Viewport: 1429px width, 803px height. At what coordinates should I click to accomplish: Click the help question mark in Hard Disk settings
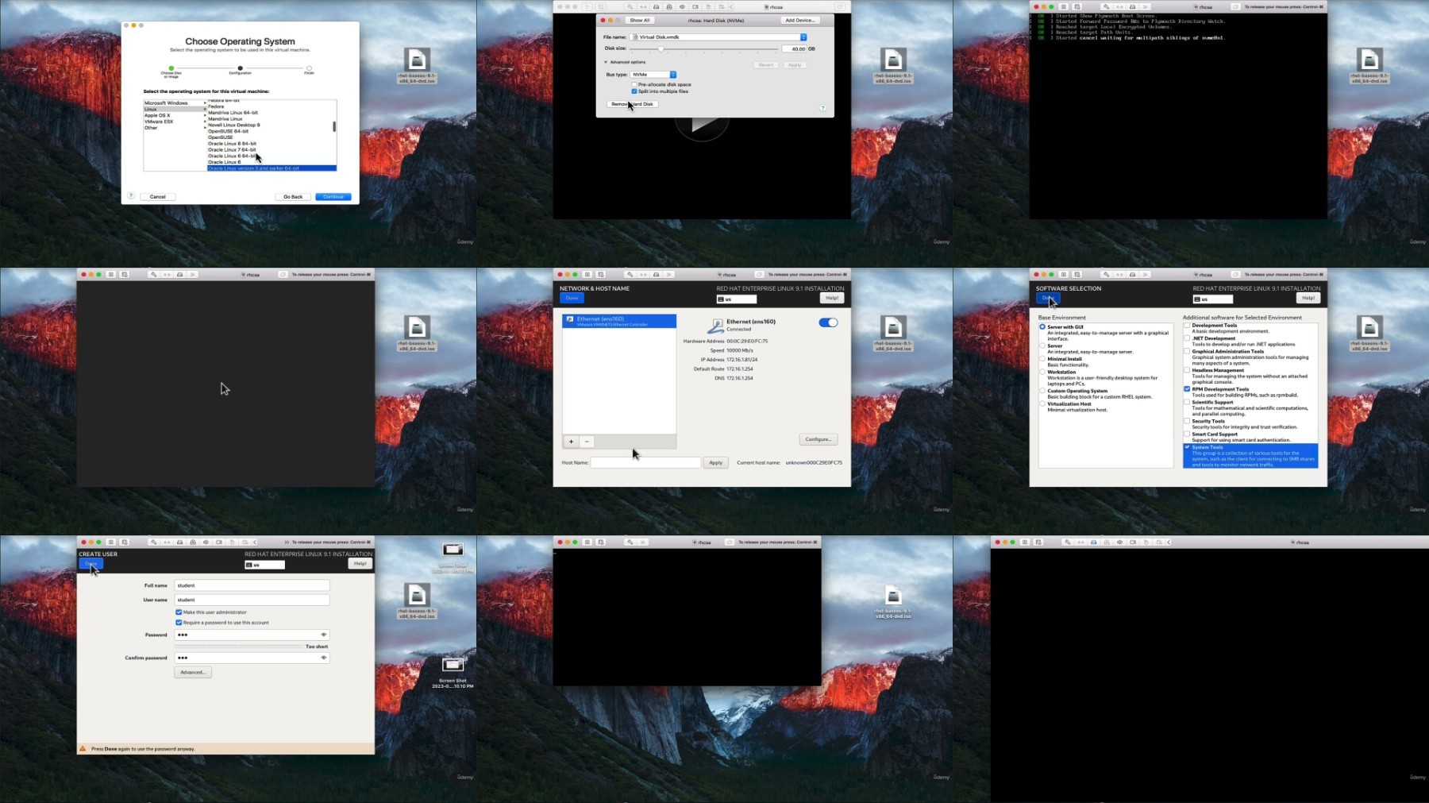(x=822, y=107)
